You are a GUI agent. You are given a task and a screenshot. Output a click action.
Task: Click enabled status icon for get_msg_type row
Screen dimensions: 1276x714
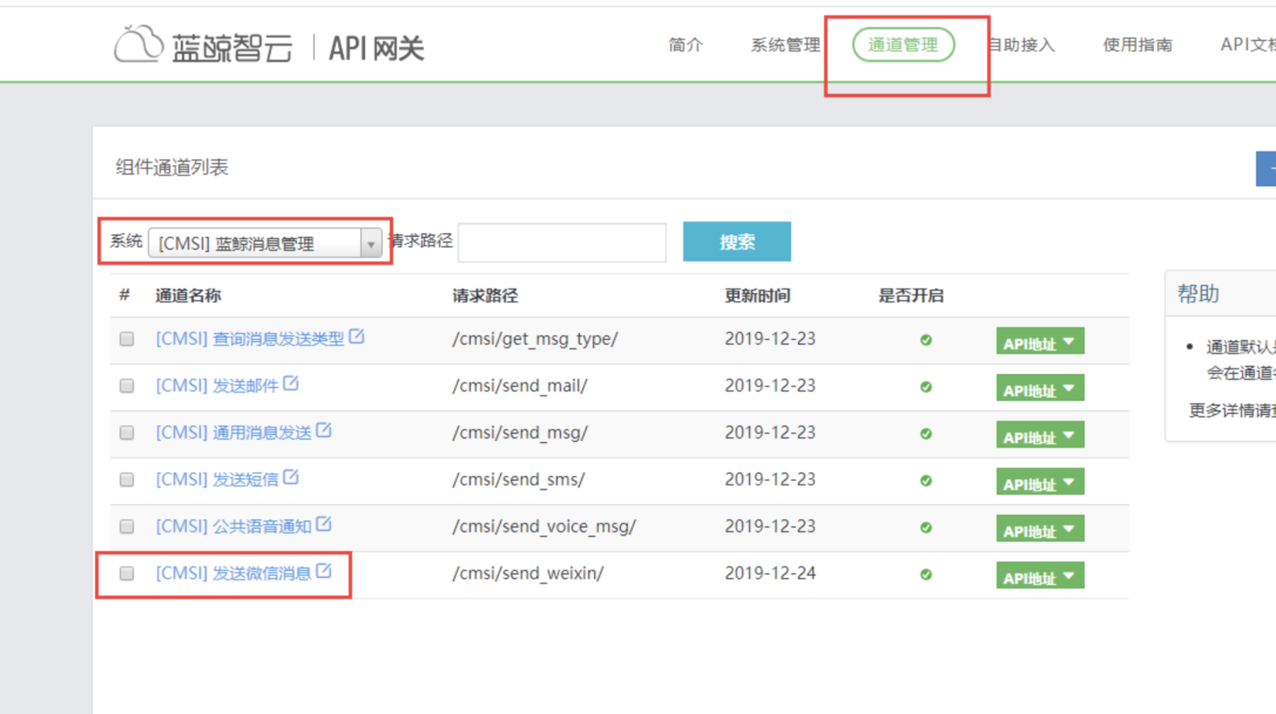[x=926, y=340]
